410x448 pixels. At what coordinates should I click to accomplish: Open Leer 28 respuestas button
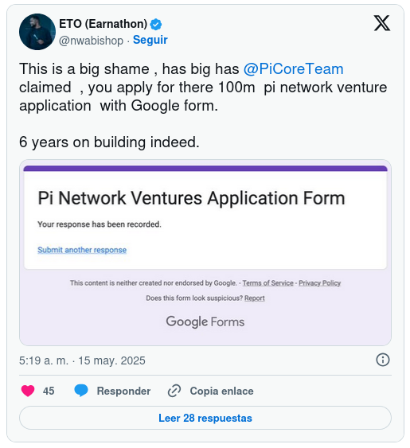pyautogui.click(x=205, y=418)
